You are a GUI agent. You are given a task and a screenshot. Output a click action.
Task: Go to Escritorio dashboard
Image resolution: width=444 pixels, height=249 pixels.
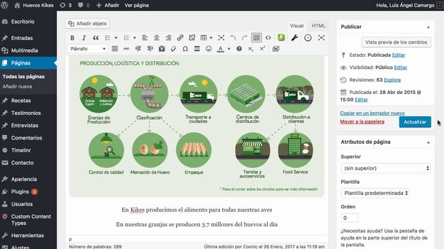[x=28, y=21]
